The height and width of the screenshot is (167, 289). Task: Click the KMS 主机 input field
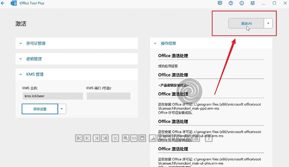[x=53, y=96]
